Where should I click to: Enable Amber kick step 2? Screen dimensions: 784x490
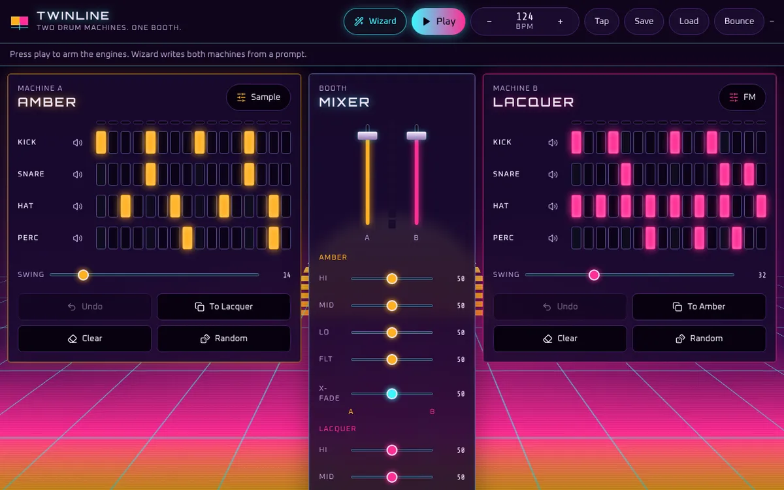(114, 142)
